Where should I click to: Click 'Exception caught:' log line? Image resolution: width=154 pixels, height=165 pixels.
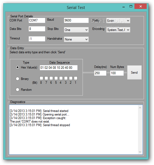point(38,118)
